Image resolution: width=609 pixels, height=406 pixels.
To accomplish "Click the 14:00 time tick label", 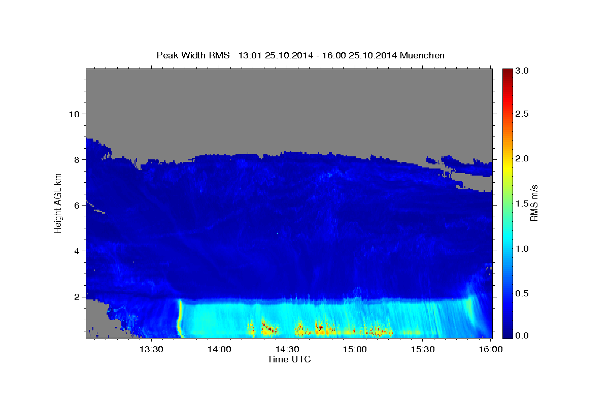I will pos(219,349).
